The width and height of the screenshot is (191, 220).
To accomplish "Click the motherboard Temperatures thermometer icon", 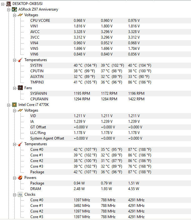I will click(20, 60).
